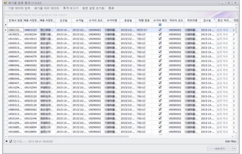Select the U9103013 cell
242x154 pixels.
click(x=31, y=39)
